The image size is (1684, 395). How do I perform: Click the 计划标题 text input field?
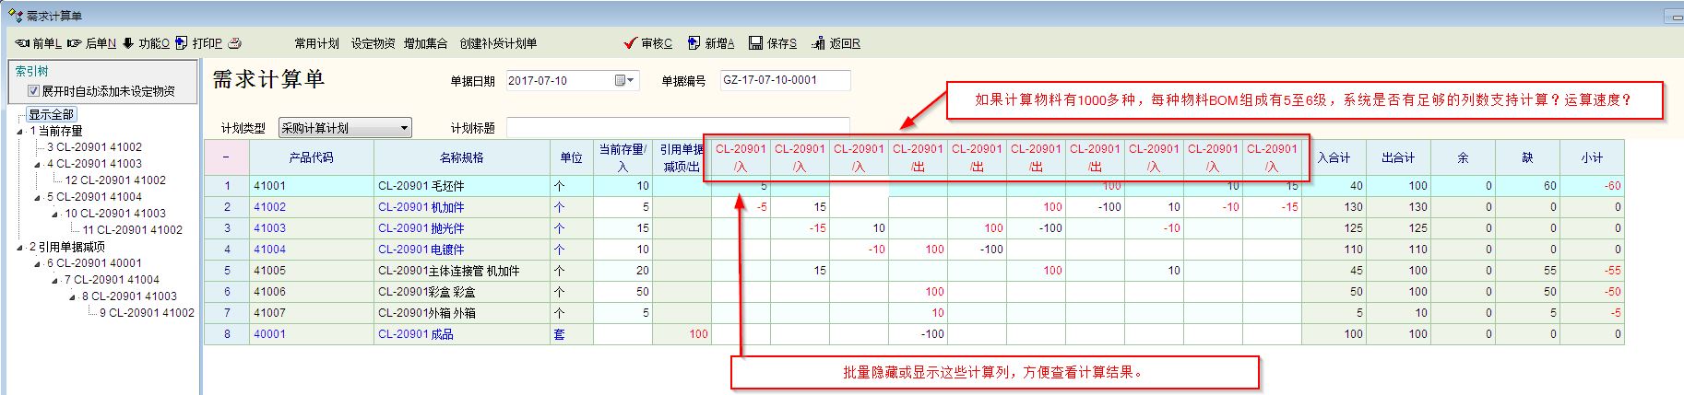pyautogui.click(x=677, y=128)
